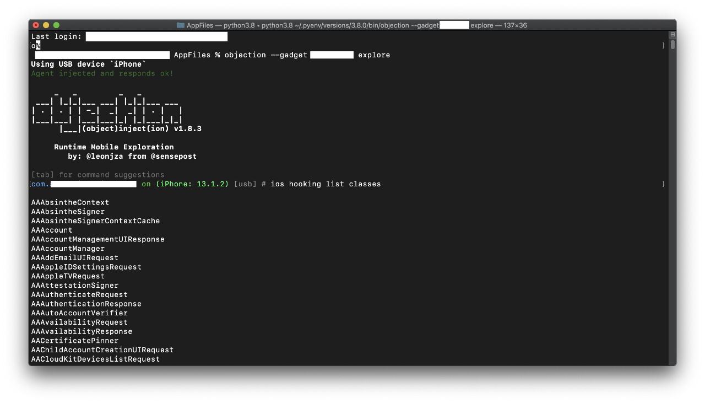Click the AppFiles folder icon in title bar
The height and width of the screenshot is (403, 705).
tap(180, 25)
